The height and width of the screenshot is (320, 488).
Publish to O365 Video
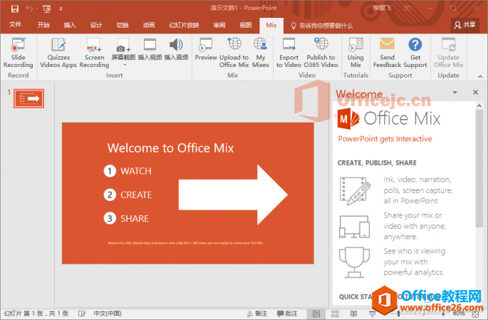[321, 53]
